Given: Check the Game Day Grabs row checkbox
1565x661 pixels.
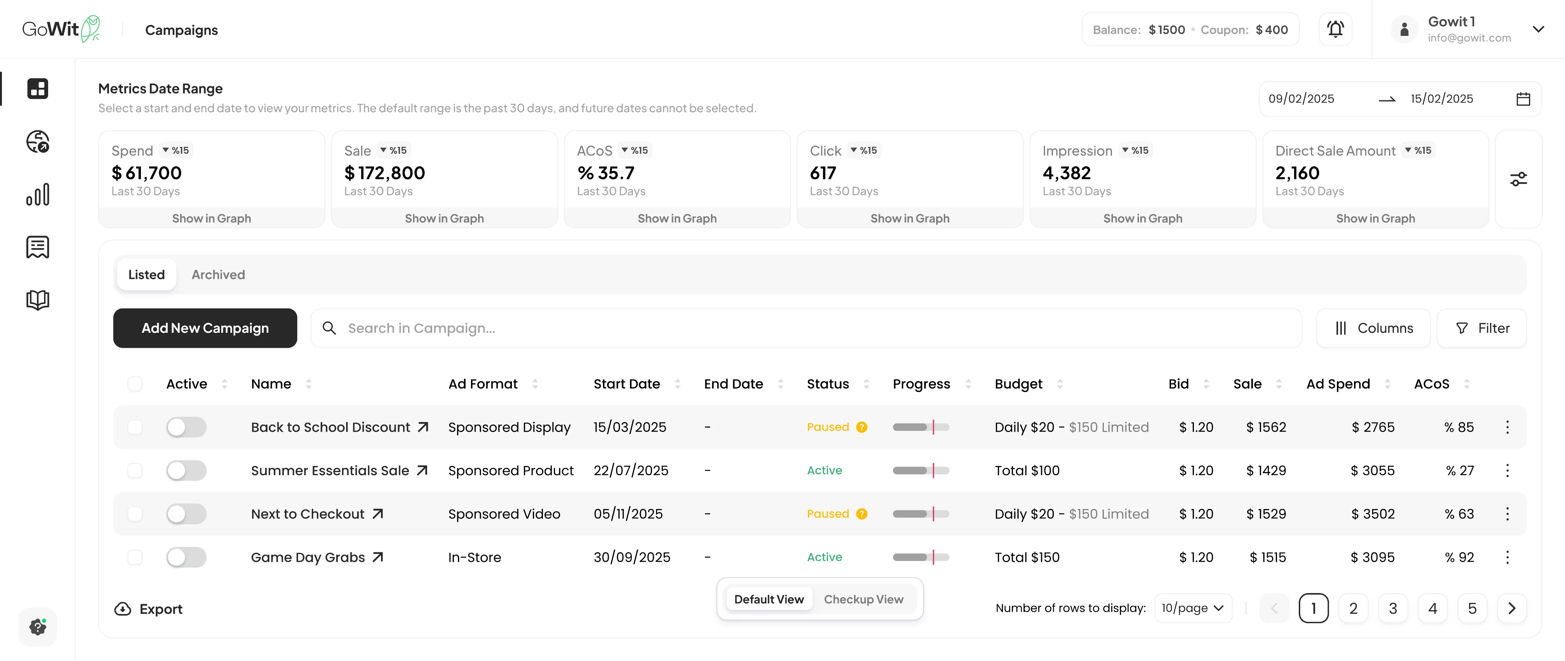Looking at the screenshot, I should click(x=135, y=556).
